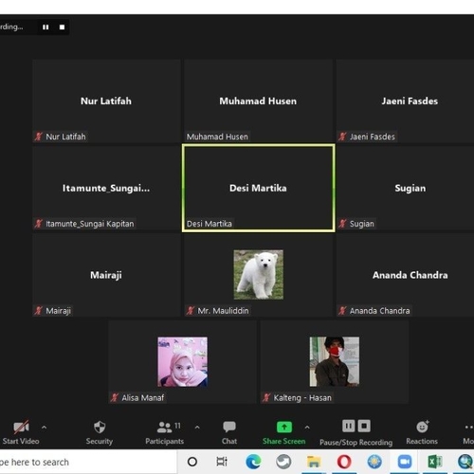The image size is (474, 474).
Task: Select the Desi Martika video tile
Action: [x=259, y=188]
